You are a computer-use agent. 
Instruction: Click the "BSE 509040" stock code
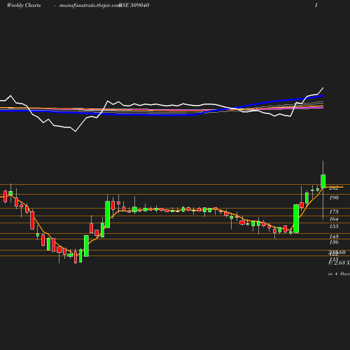(134, 5)
